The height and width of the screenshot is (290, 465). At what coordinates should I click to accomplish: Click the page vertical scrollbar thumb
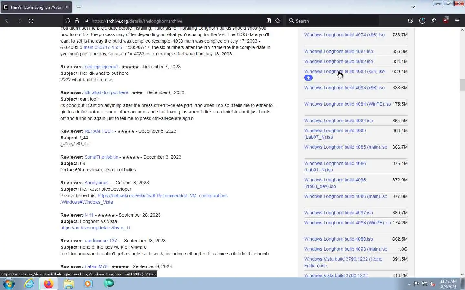coord(462,85)
